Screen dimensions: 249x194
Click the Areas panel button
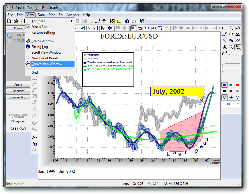click(x=18, y=85)
